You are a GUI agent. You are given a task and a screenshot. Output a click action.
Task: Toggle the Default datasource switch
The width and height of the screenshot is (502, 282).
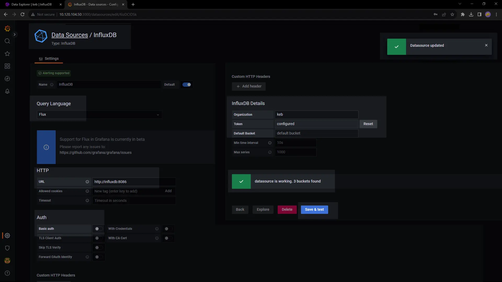coord(187,85)
